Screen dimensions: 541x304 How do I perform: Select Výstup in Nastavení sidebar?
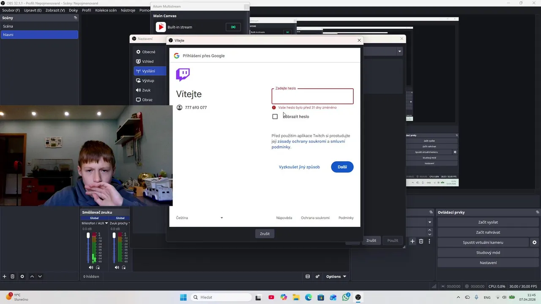[150, 81]
